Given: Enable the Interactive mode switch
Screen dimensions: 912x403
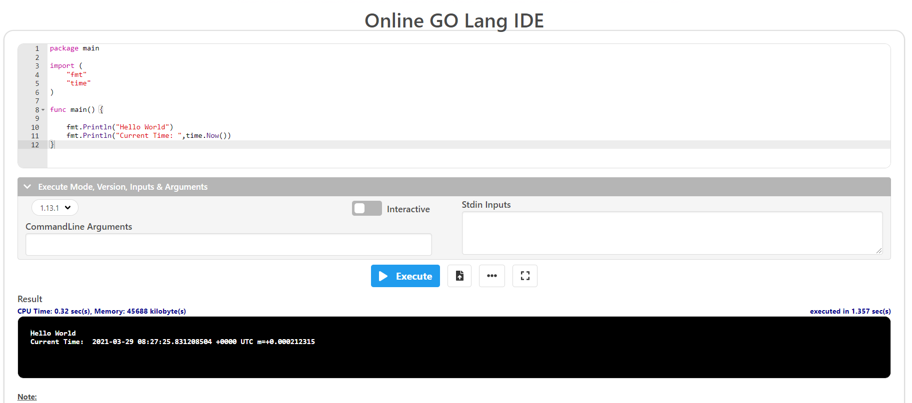Looking at the screenshot, I should (x=366, y=208).
